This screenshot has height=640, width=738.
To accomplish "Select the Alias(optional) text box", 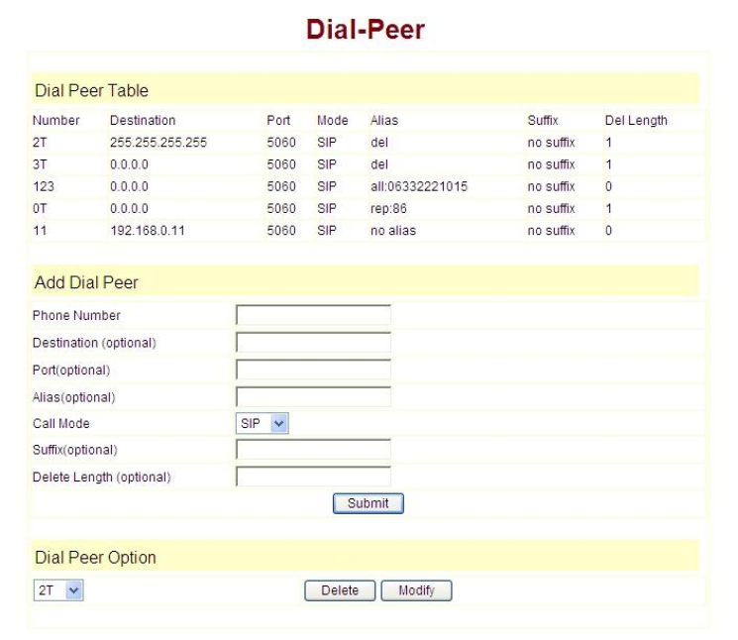I will click(313, 396).
